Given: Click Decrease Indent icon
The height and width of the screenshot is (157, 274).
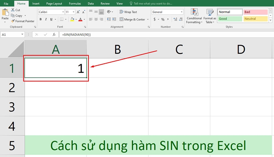Looking at the screenshot, I should [109, 19].
